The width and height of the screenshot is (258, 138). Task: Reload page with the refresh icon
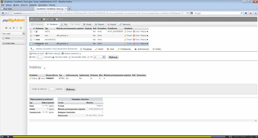tap(188, 13)
